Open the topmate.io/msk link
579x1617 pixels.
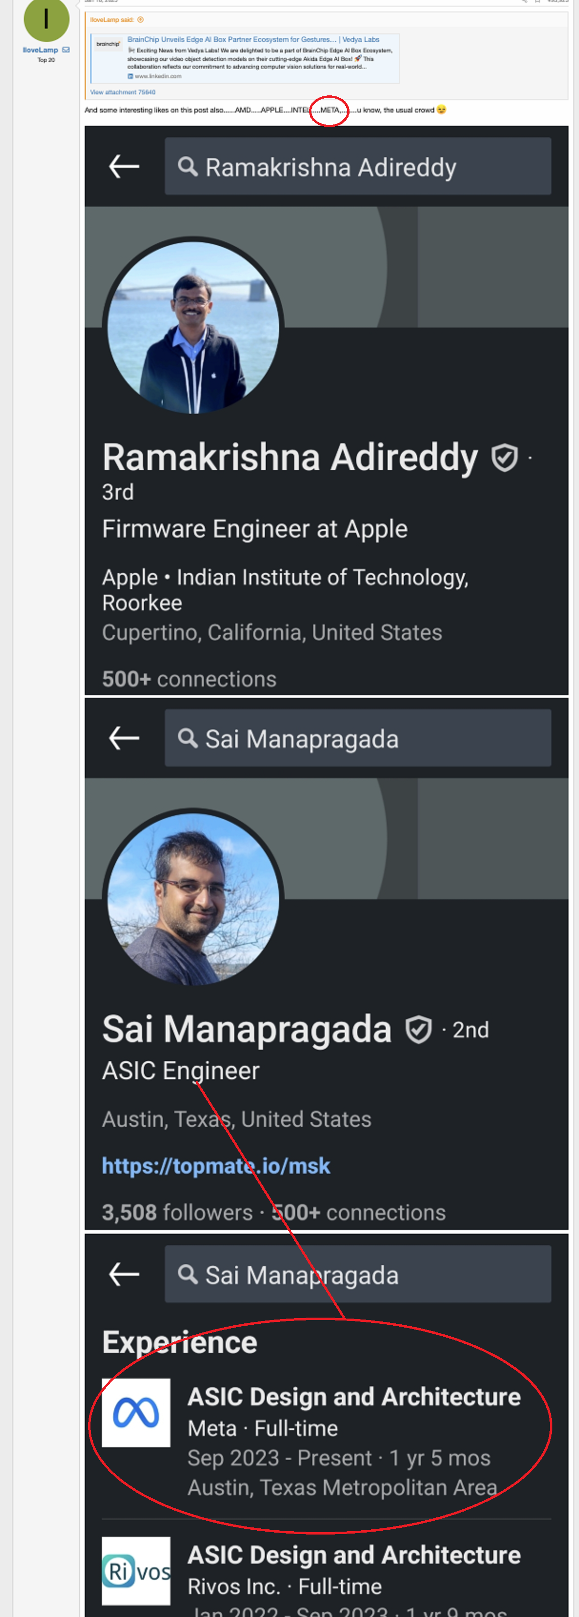(x=216, y=1167)
